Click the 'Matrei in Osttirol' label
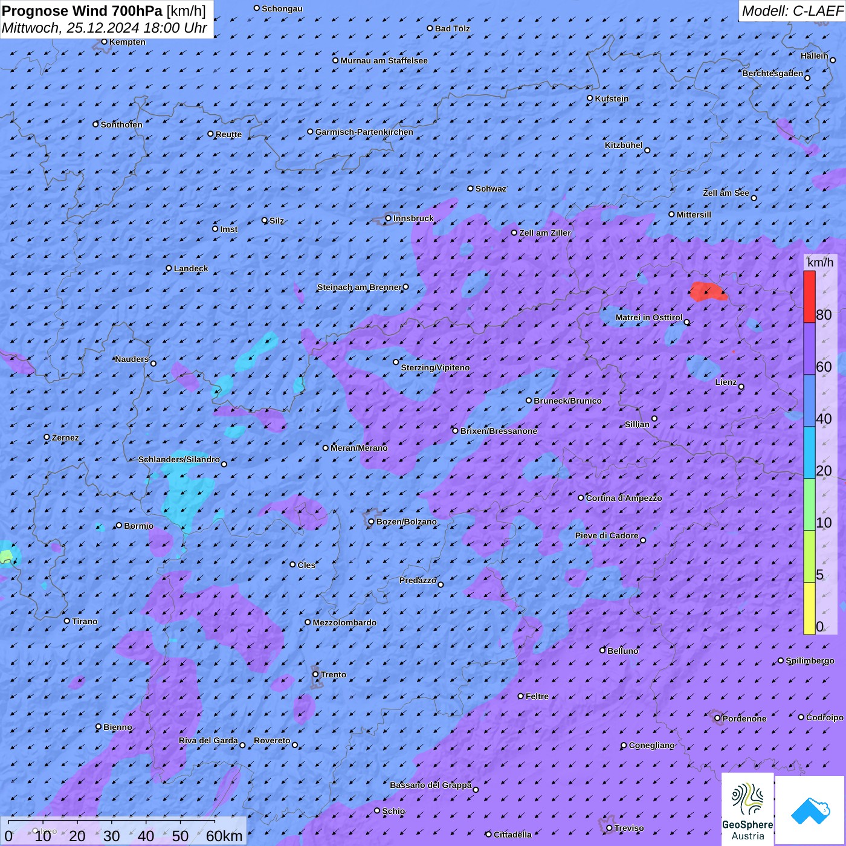 point(649,317)
